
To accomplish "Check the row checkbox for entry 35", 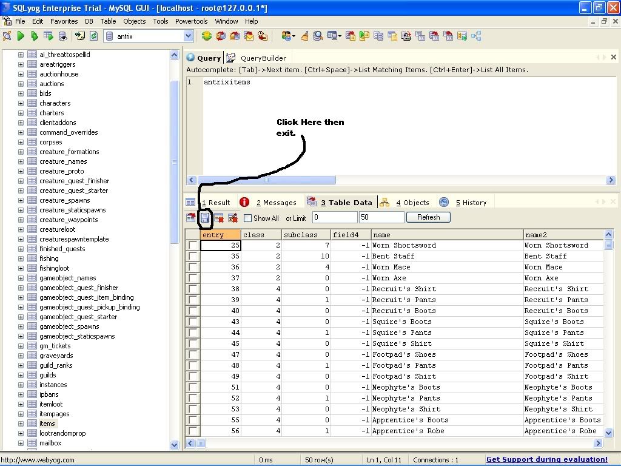I will (x=193, y=257).
